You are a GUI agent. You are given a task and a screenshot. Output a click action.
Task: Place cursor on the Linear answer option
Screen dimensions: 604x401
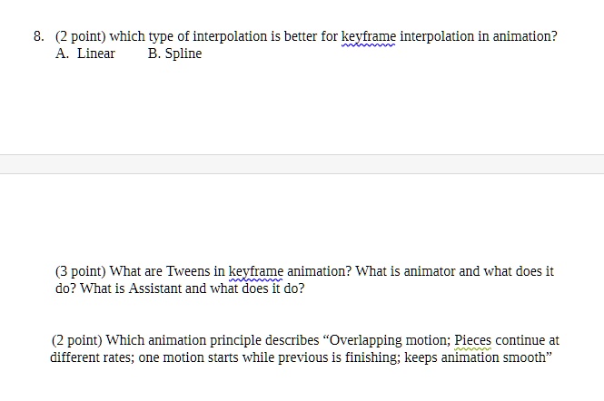(96, 54)
